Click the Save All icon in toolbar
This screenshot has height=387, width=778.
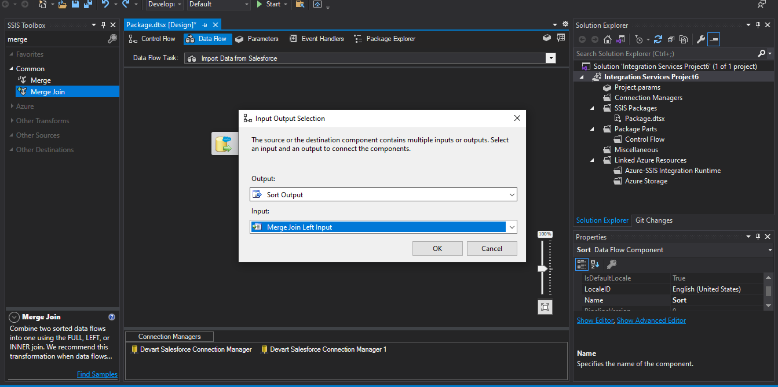[x=87, y=4]
